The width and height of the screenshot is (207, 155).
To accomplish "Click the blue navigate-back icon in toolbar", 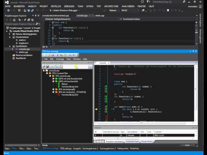I will click(x=8, y=10).
